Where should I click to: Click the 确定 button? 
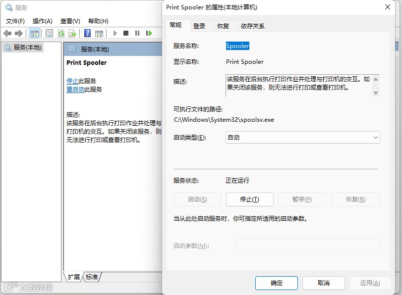coord(277,283)
